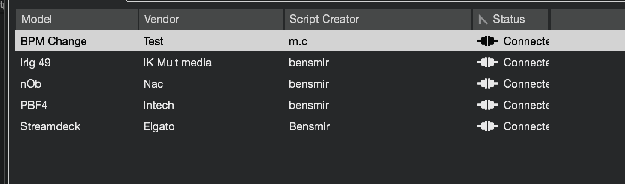Click the plug status icon for nOb
625x184 pixels.
pyautogui.click(x=487, y=84)
